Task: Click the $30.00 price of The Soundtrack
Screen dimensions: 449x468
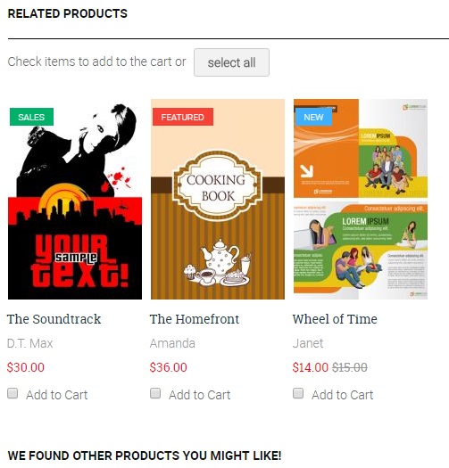Action: pos(26,367)
